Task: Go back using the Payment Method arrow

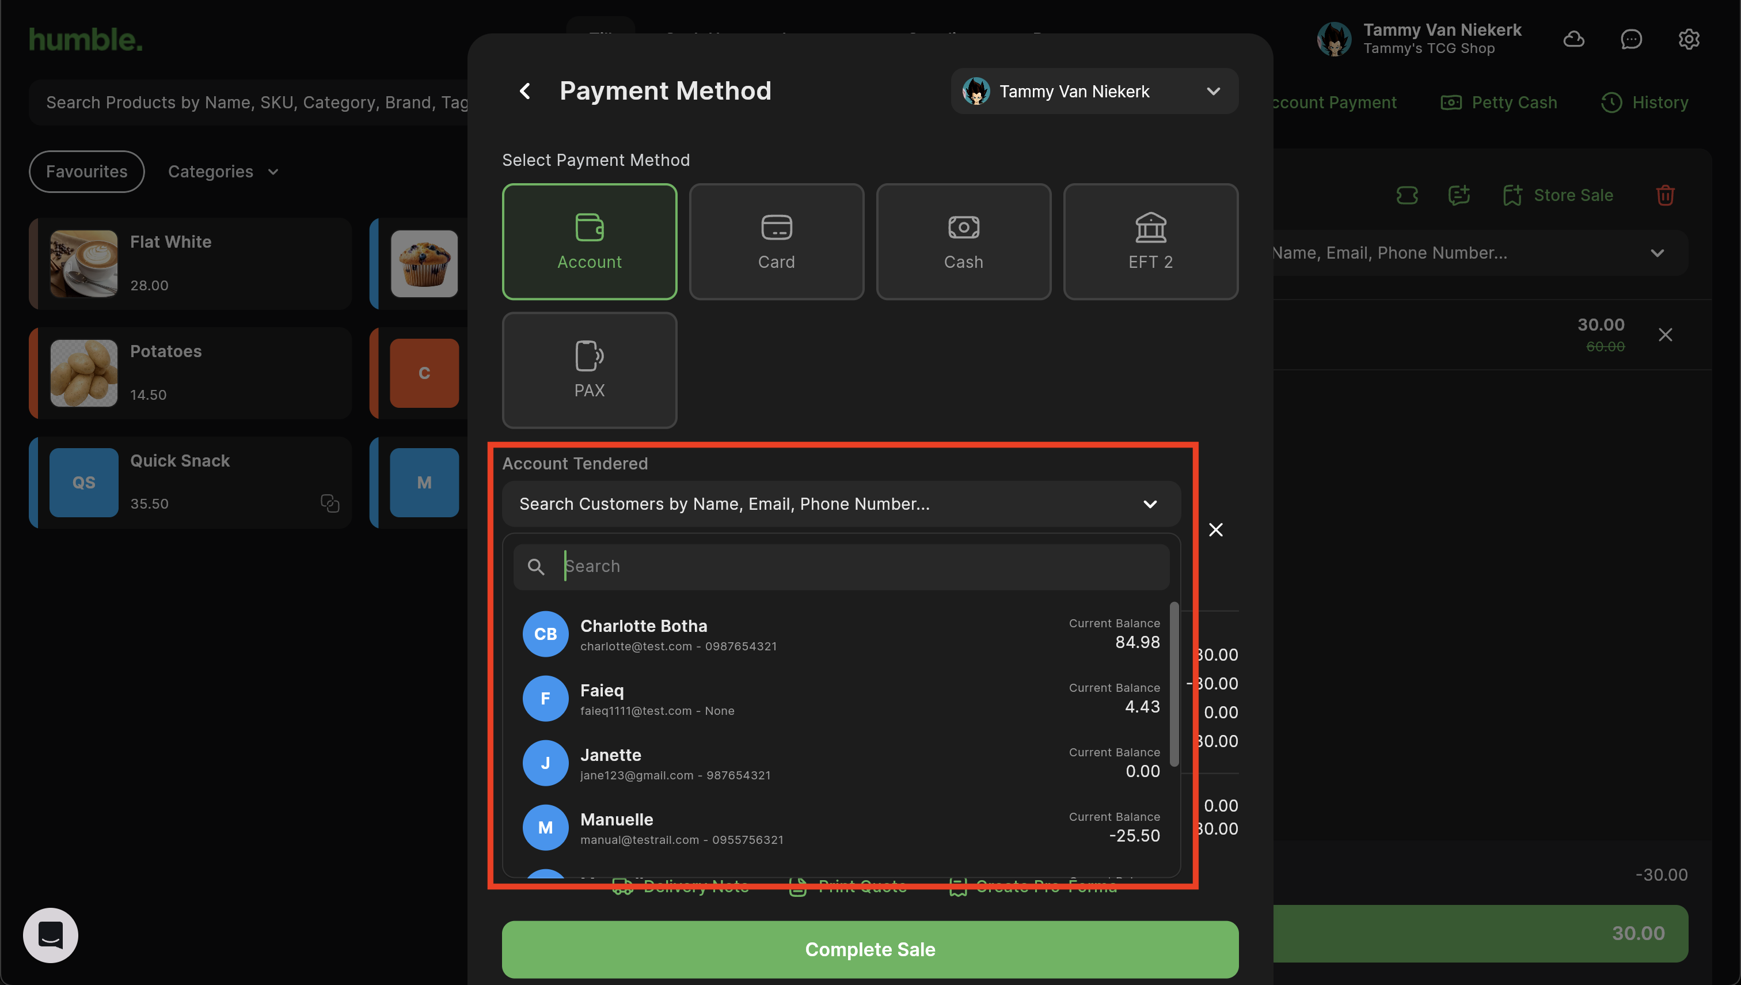Action: tap(524, 90)
